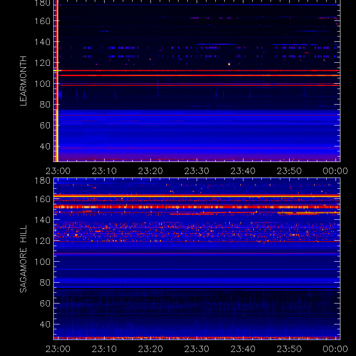The image size is (356, 356).
Task: Click the 23:10 time label under the Sagamore Hill plot
Action: coord(104,349)
